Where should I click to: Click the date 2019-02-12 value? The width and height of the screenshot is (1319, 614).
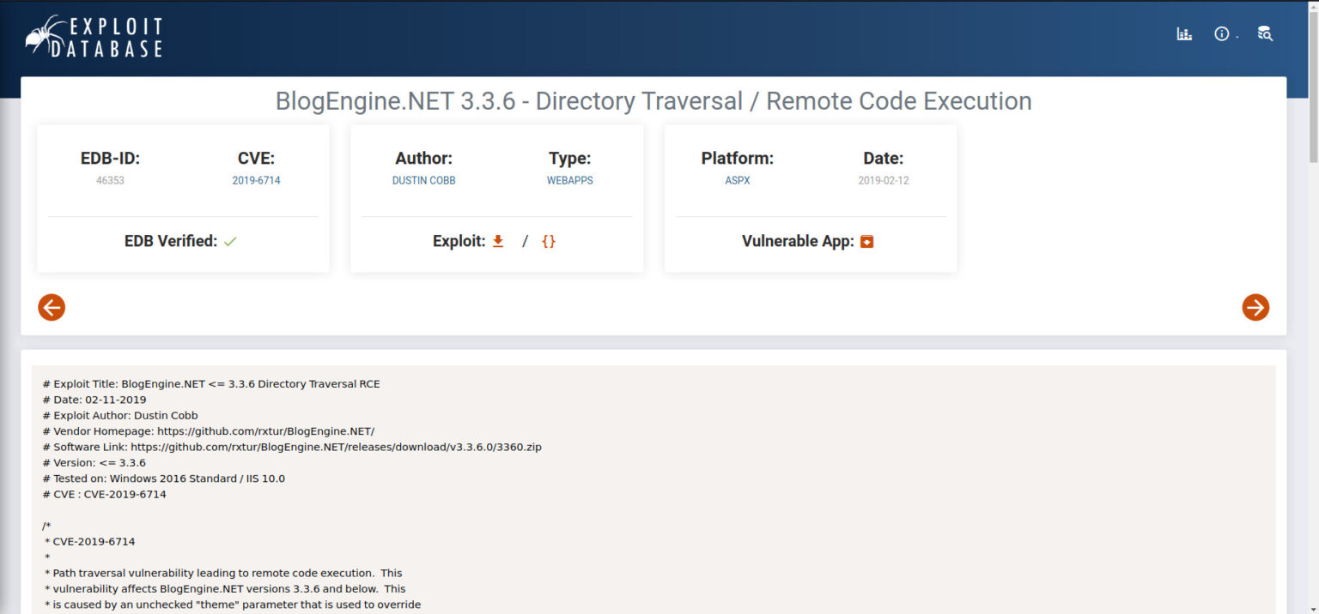pyautogui.click(x=884, y=180)
